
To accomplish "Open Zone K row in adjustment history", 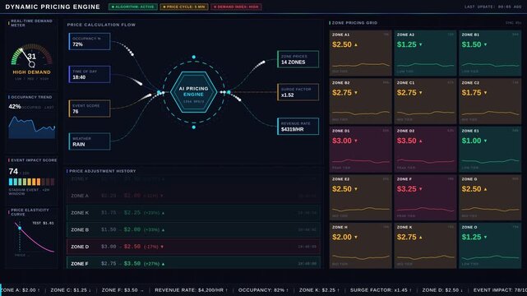I will [193, 213].
